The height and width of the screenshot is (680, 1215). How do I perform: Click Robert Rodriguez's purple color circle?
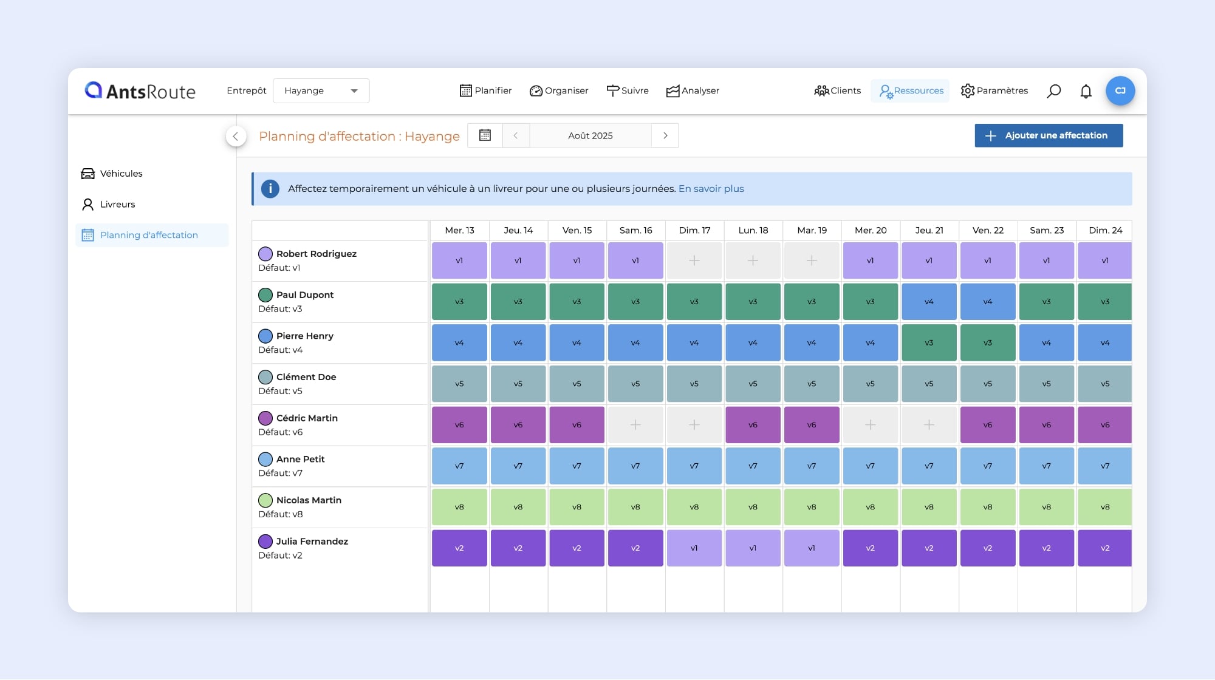click(265, 254)
